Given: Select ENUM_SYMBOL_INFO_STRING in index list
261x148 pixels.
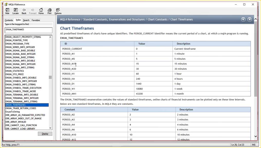Looking at the screenshot, I should (21, 84).
